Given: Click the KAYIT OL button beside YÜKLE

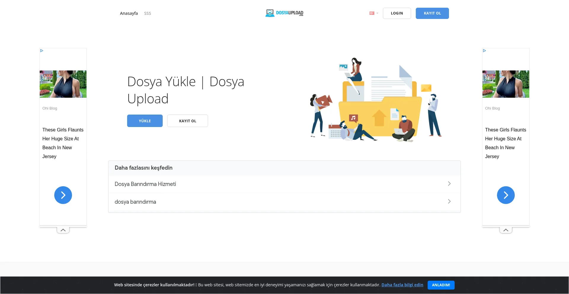Looking at the screenshot, I should pos(188,121).
